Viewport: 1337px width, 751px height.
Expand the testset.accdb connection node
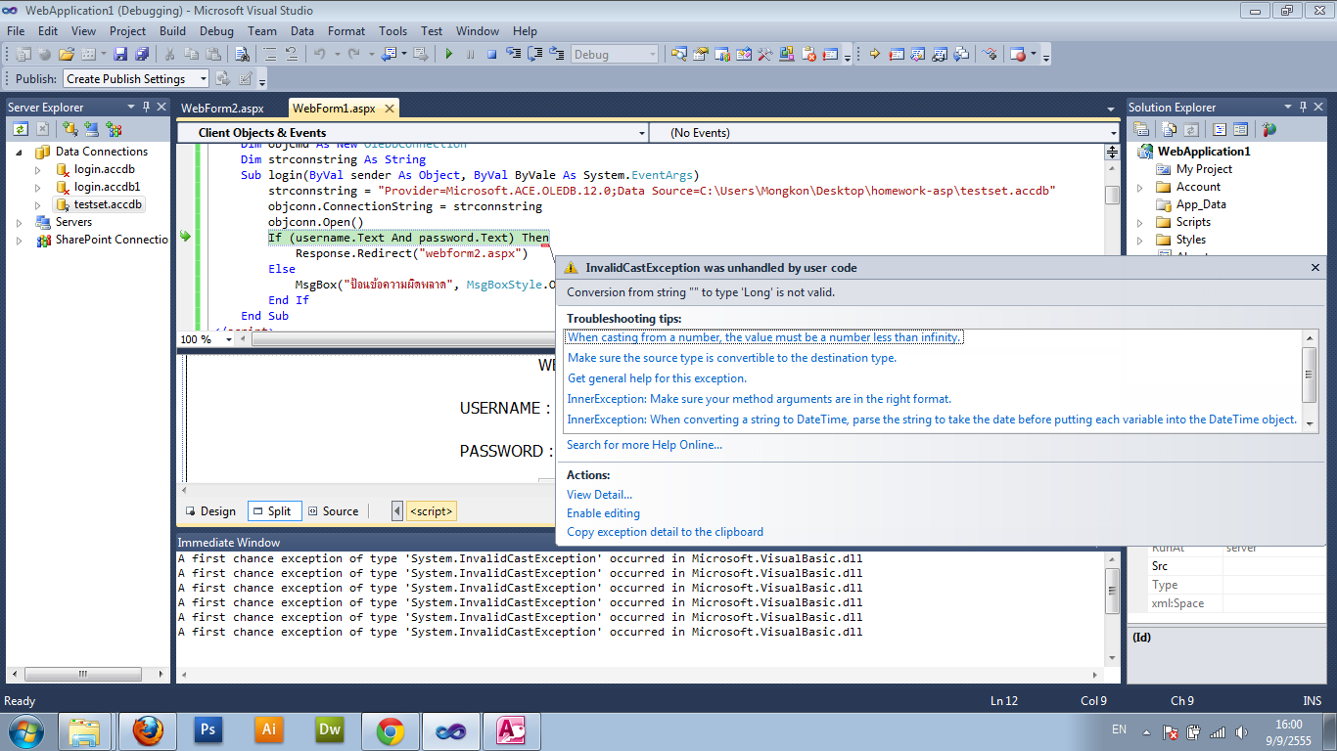(39, 204)
